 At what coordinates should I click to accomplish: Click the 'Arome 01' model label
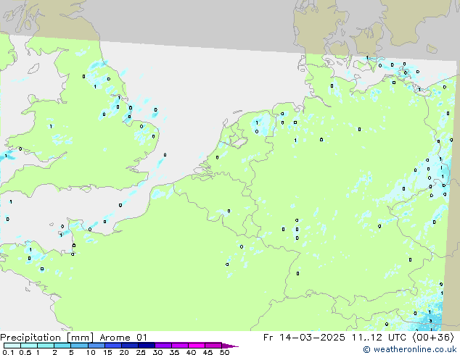123,338
